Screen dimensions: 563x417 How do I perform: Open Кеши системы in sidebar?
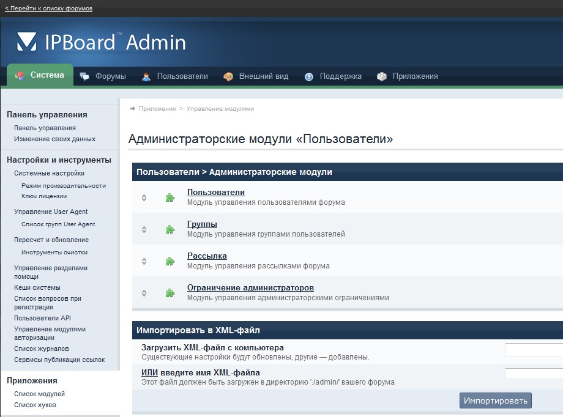pos(37,288)
